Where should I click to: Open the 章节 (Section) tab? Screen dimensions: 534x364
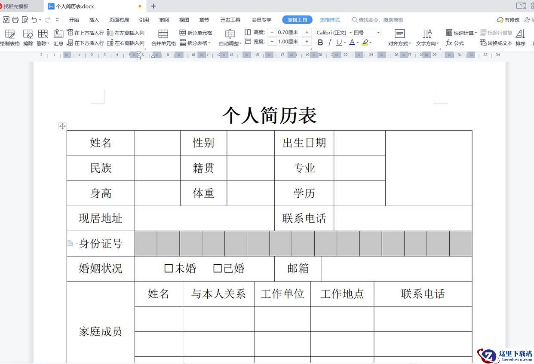click(x=204, y=20)
